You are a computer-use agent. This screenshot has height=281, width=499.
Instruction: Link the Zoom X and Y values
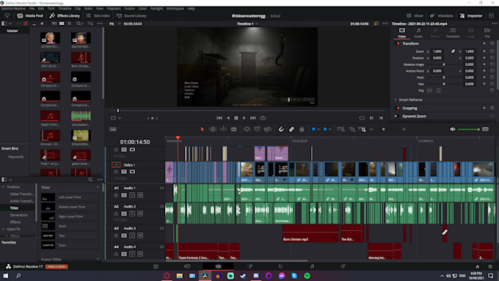tap(453, 51)
